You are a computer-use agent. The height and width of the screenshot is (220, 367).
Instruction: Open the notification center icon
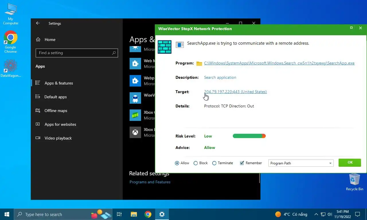pos(358,214)
